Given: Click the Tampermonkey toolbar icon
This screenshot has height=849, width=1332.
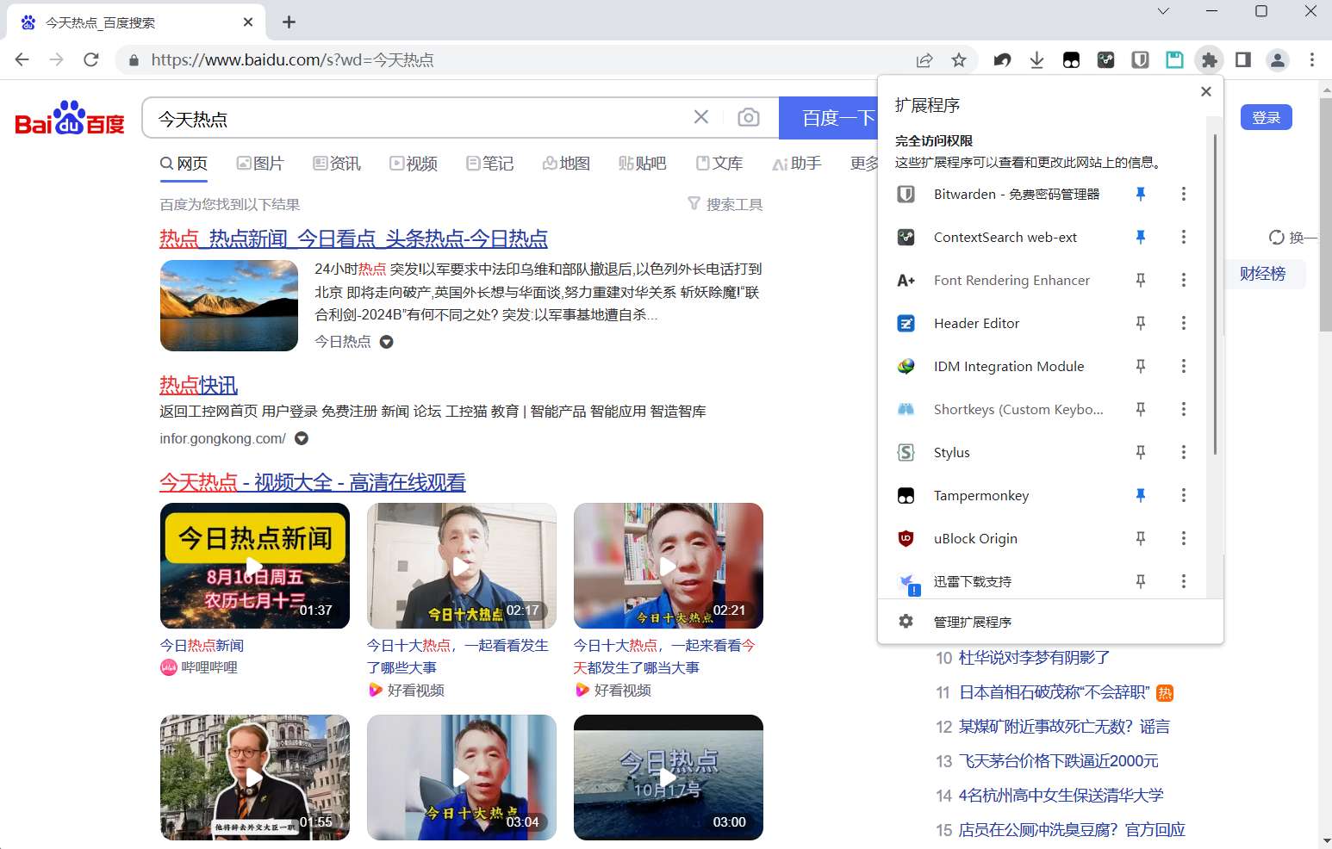Looking at the screenshot, I should pyautogui.click(x=1071, y=59).
